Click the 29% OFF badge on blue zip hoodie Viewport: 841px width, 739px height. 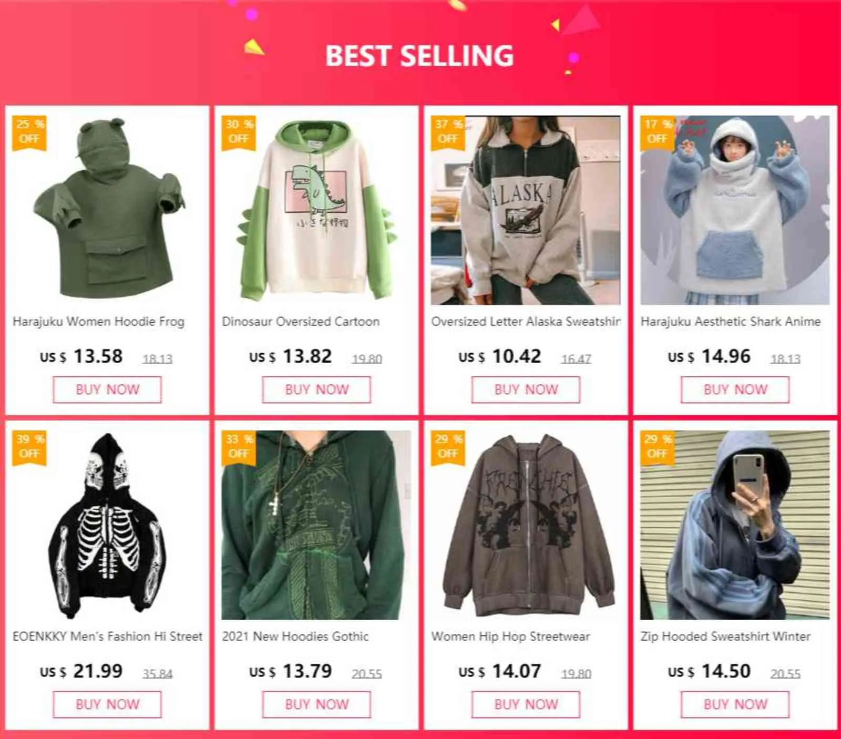coord(657,447)
